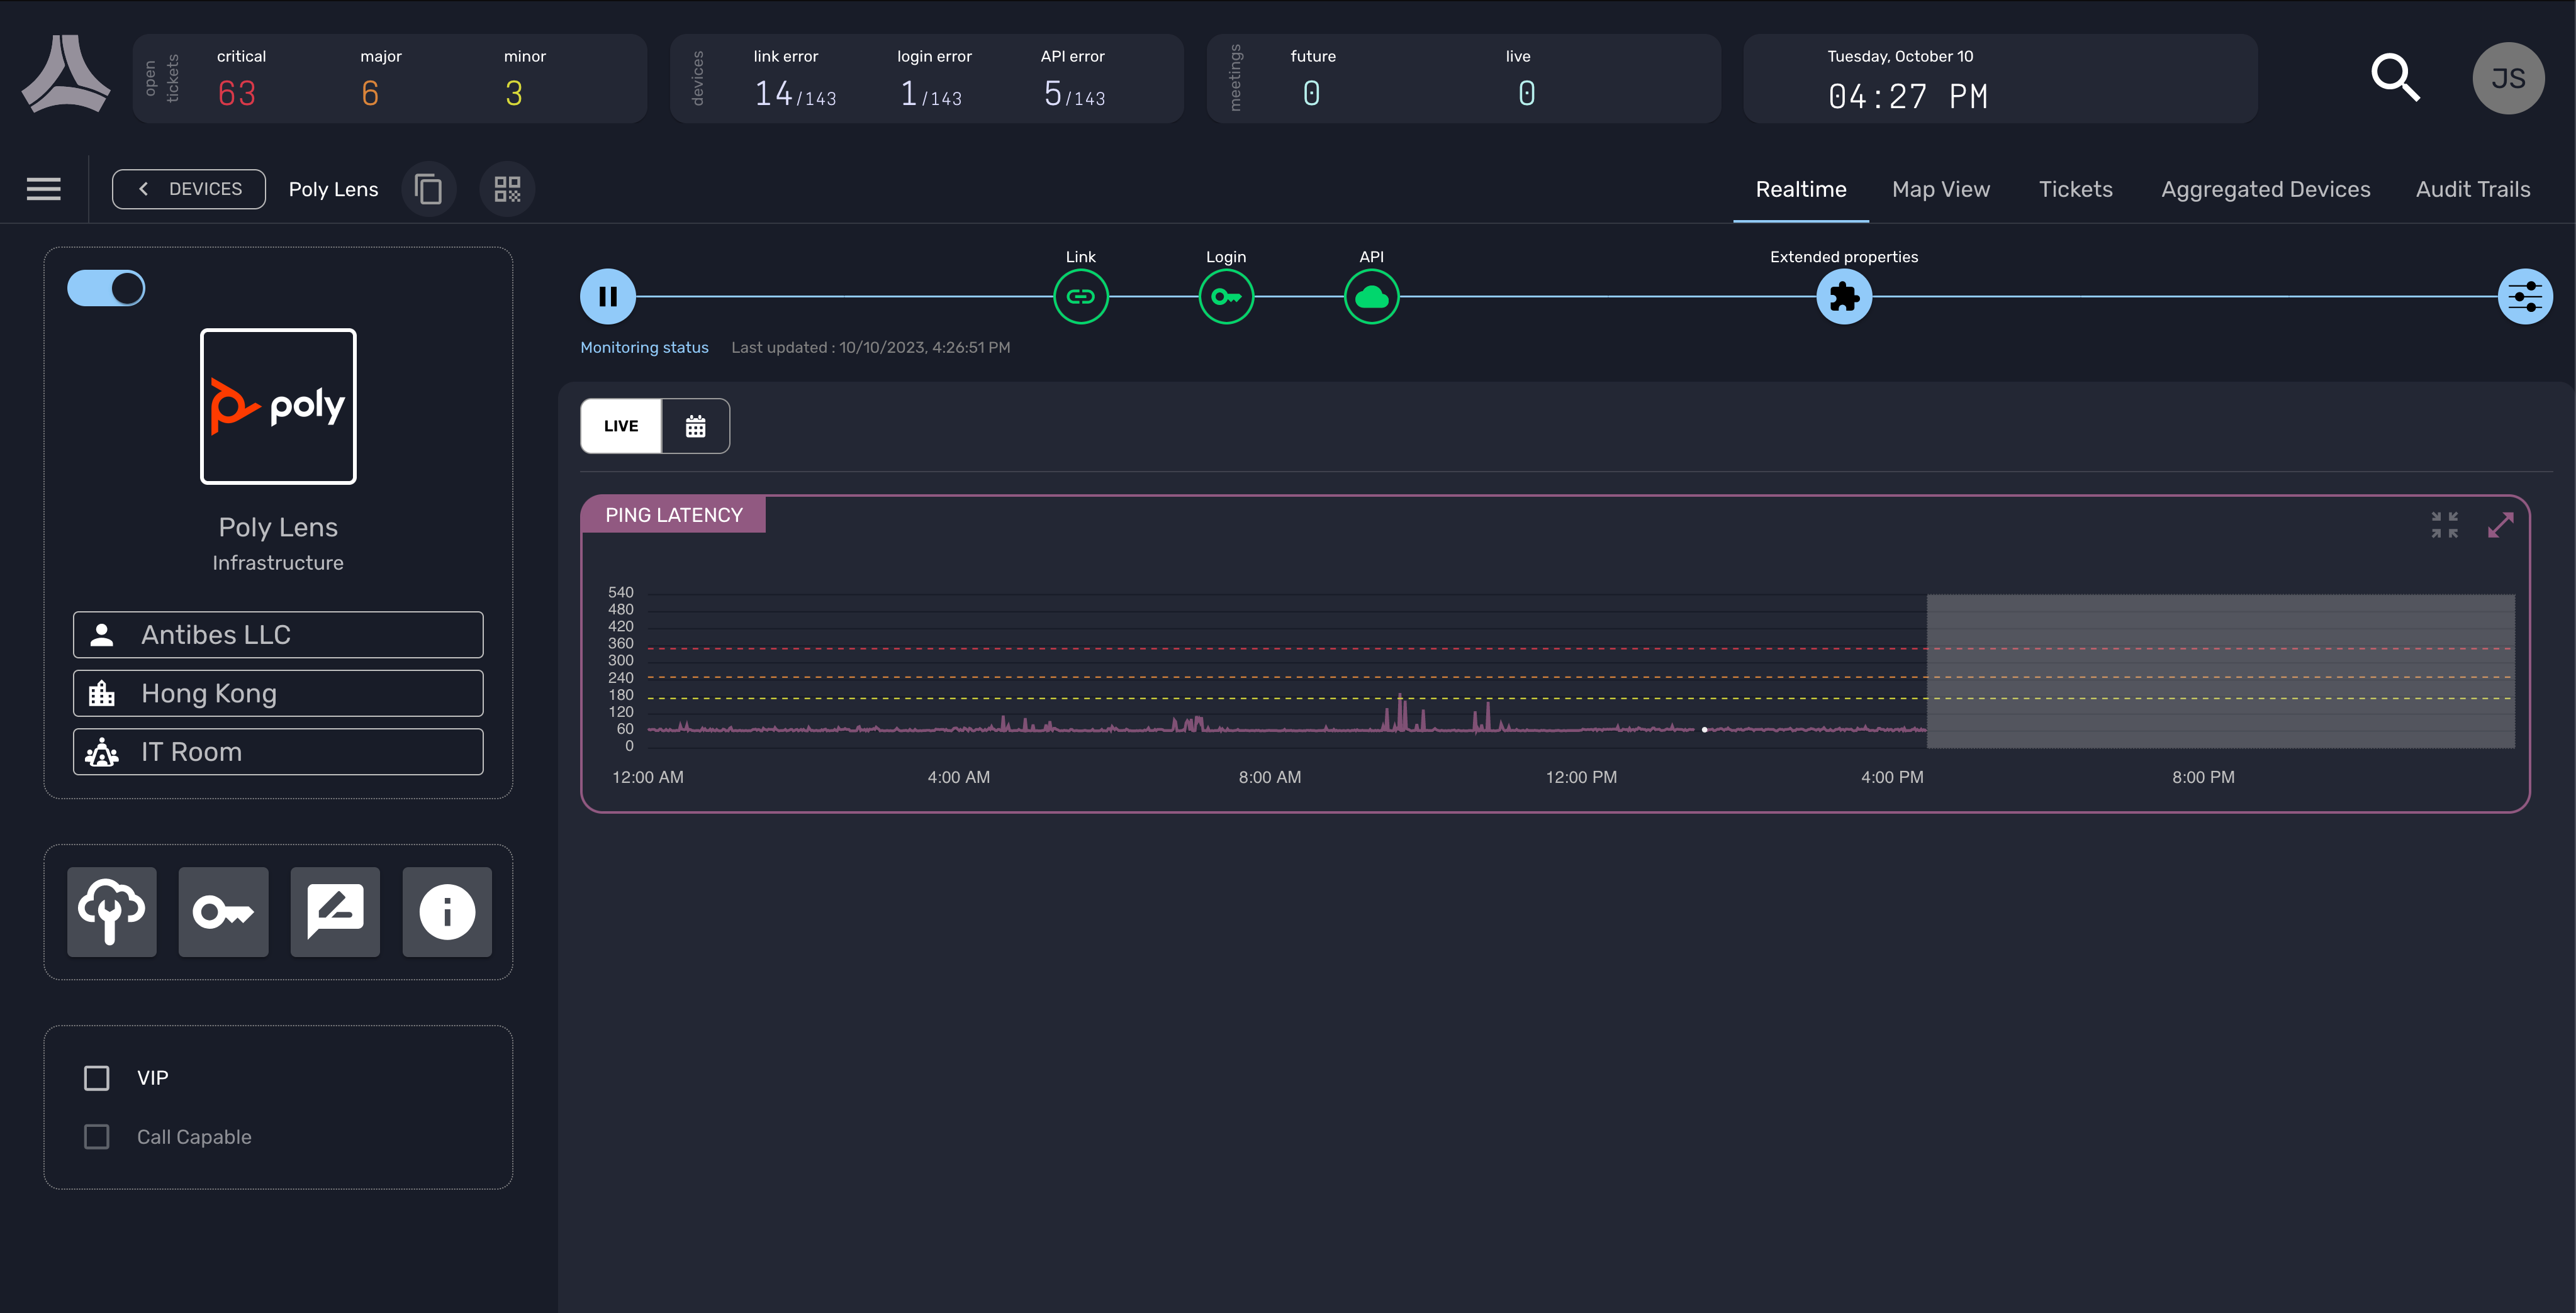This screenshot has height=1313, width=2576.
Task: Click the copy device name icon
Action: coord(428,189)
